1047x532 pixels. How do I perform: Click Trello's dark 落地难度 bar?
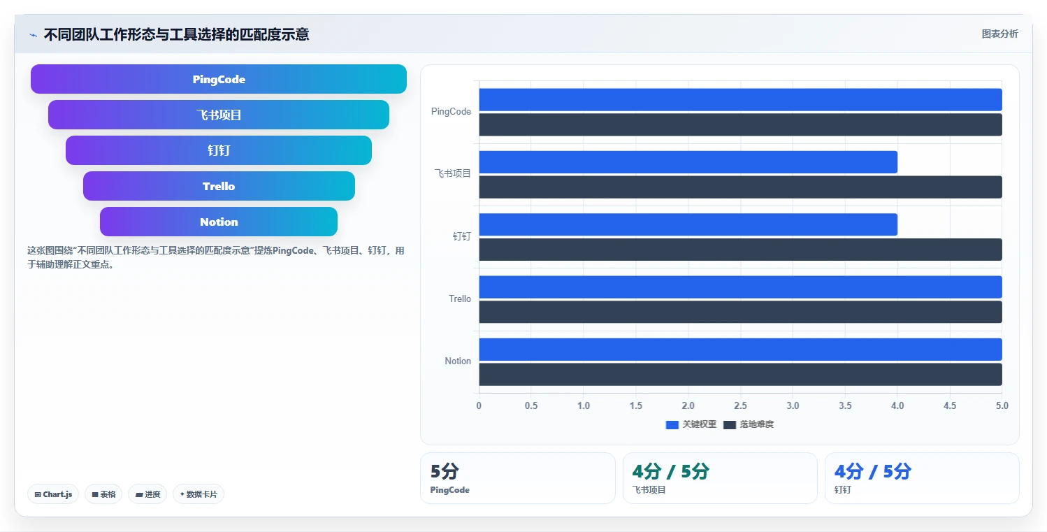pyautogui.click(x=740, y=312)
